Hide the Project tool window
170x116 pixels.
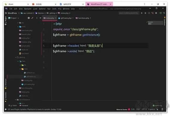pos(40,18)
